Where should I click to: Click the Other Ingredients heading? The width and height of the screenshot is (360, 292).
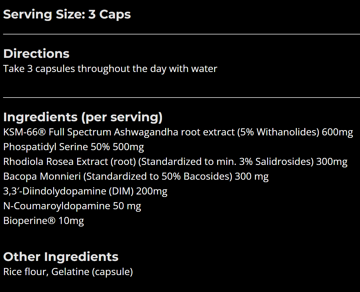coord(61,257)
